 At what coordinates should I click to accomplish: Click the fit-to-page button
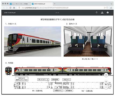point(106,75)
